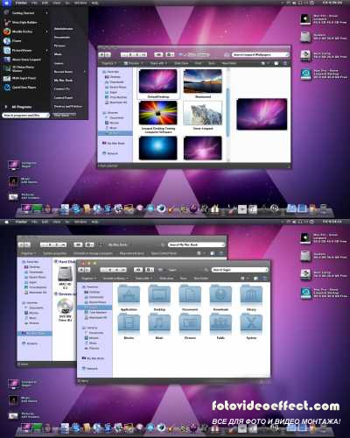Click New folder in Wallpapers toolbar
The width and height of the screenshot is (350, 438).
pos(229,63)
